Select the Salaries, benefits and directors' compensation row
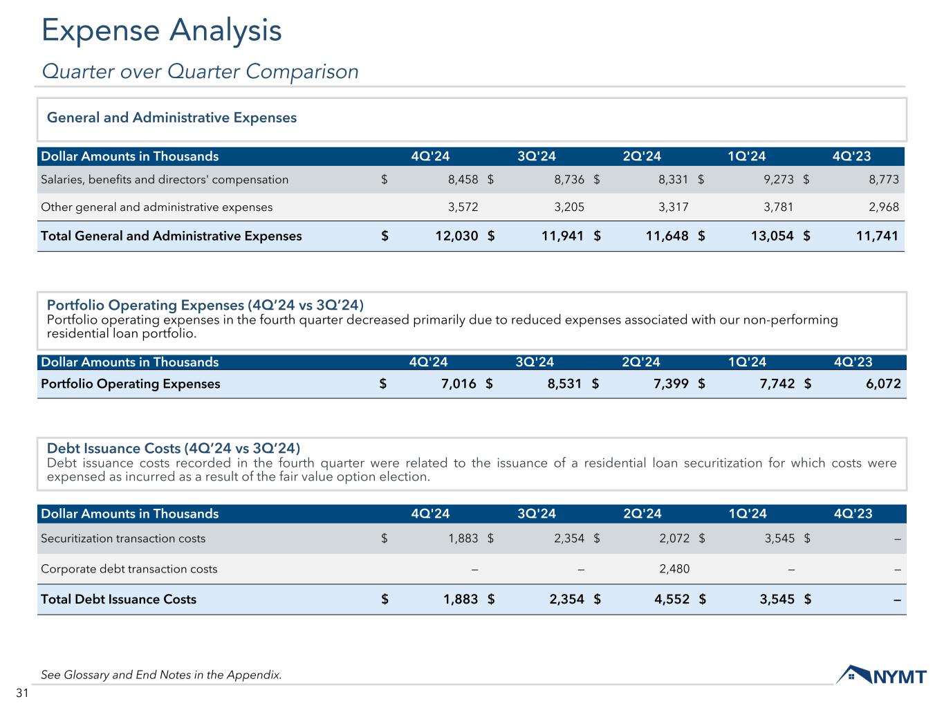Image resolution: width=944 pixels, height=708 pixels. [x=165, y=180]
